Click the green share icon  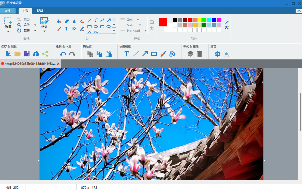click(45, 54)
